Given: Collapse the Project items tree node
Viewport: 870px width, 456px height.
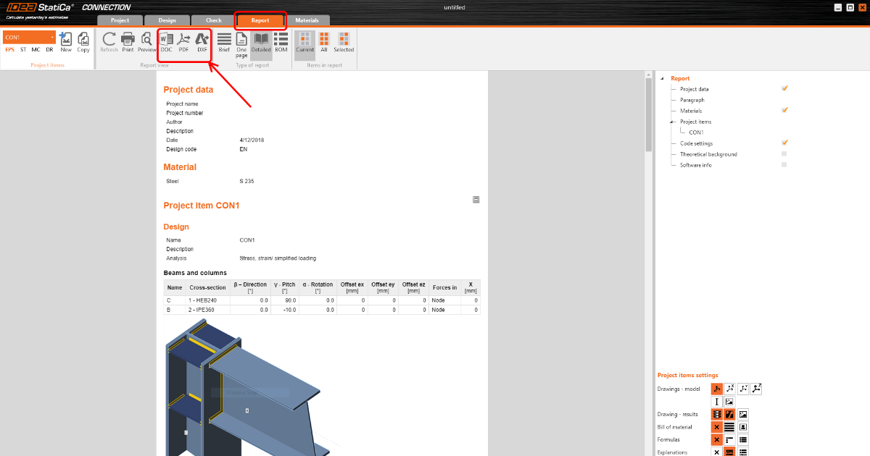Looking at the screenshot, I should [x=672, y=122].
